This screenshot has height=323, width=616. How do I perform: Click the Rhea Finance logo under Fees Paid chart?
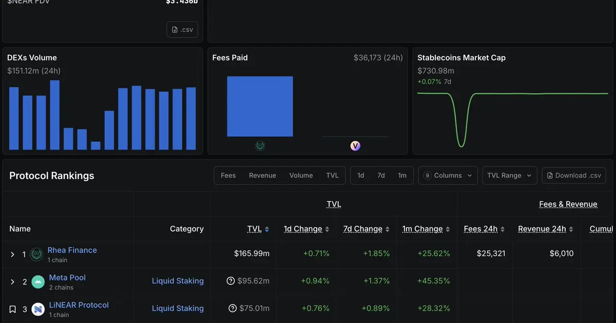click(x=260, y=146)
